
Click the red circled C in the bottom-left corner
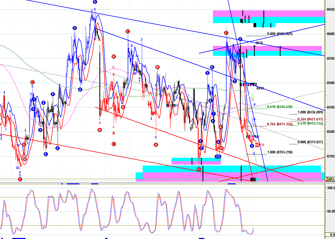[x=20, y=179]
